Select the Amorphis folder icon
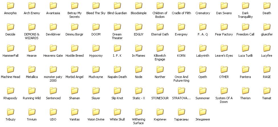278x127 pixels. point(11,6)
